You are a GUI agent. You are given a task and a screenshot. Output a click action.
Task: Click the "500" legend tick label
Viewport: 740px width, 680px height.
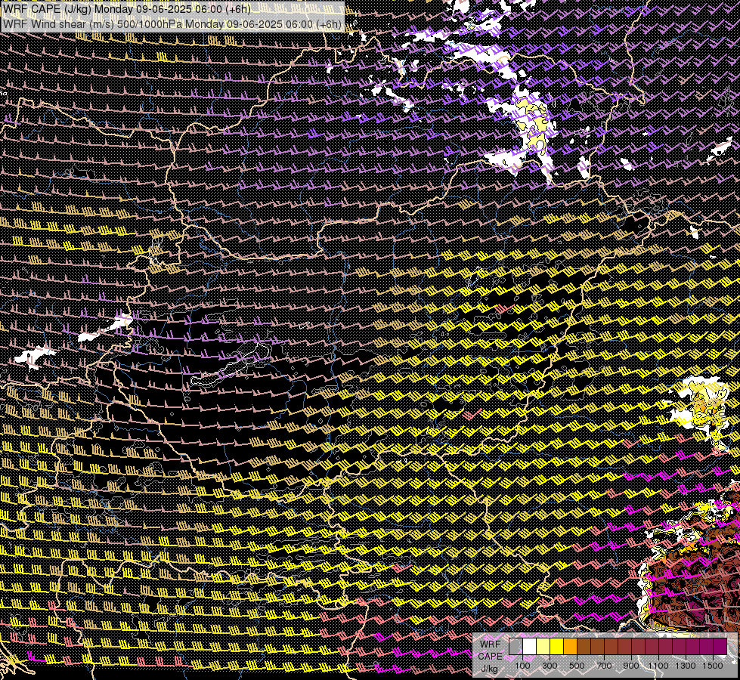click(577, 666)
